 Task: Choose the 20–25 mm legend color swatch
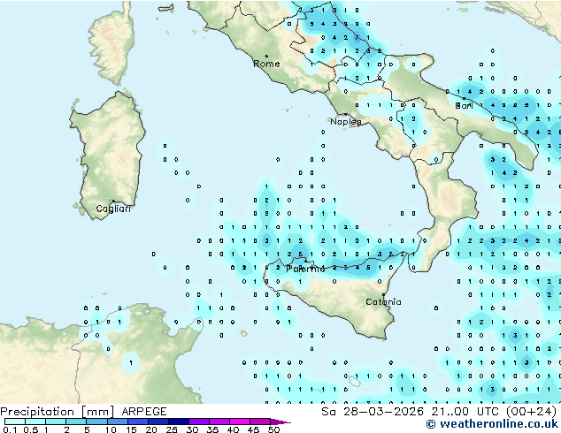[x=158, y=422]
